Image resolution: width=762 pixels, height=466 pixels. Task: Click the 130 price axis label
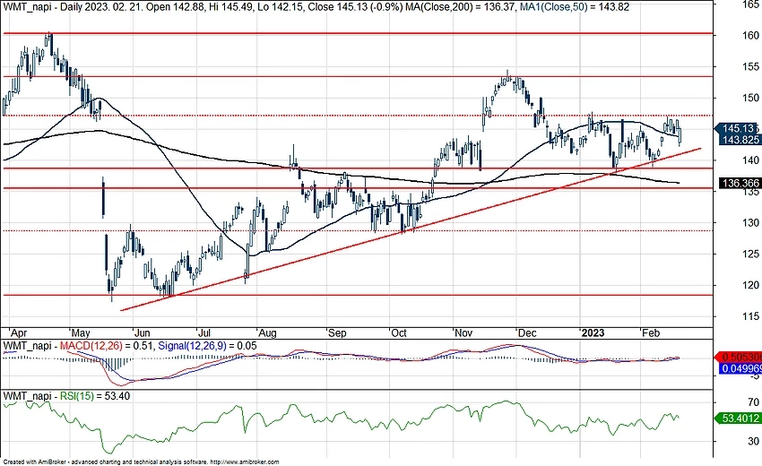coord(751,222)
